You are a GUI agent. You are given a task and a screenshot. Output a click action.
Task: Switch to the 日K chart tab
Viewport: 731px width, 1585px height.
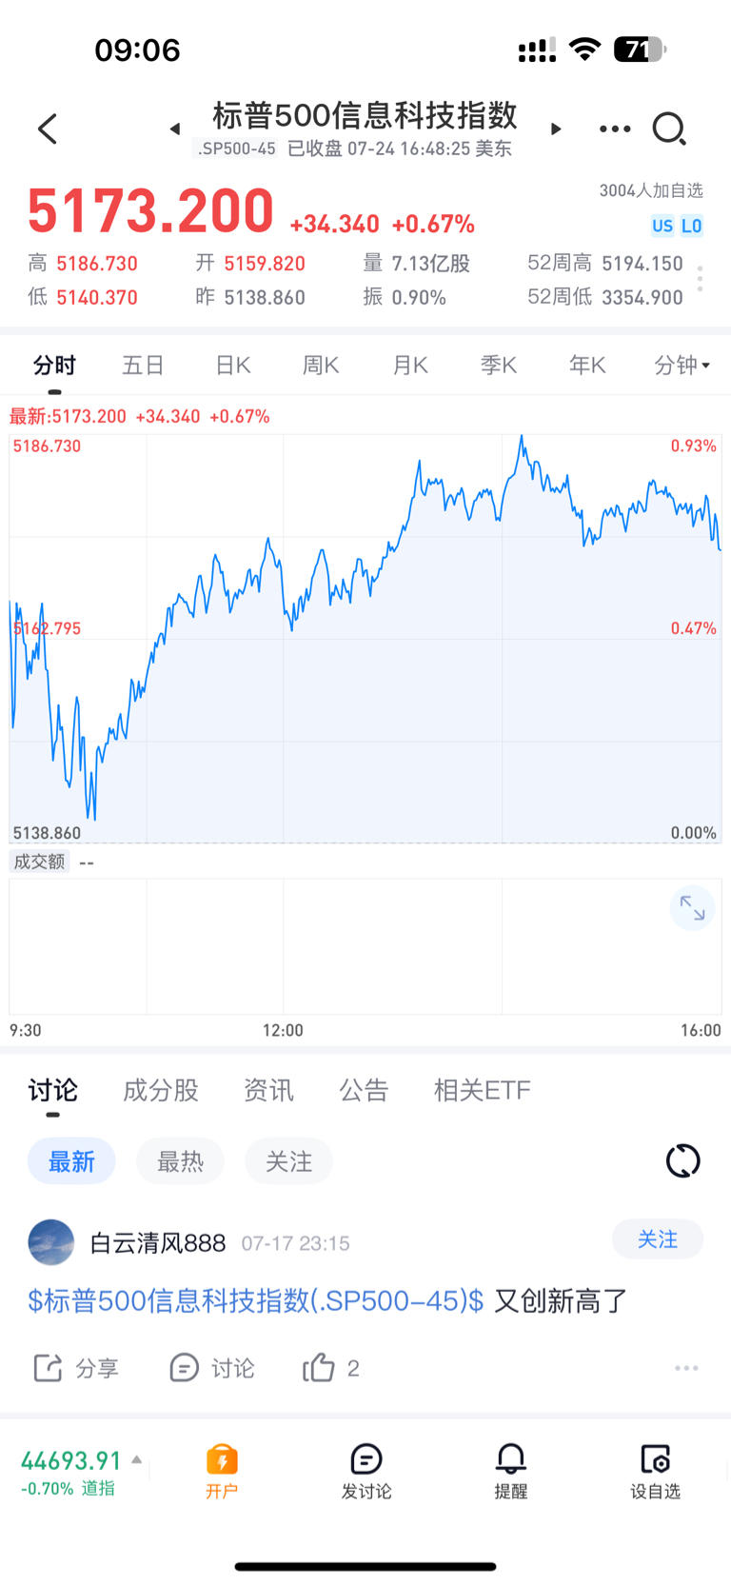tap(232, 366)
